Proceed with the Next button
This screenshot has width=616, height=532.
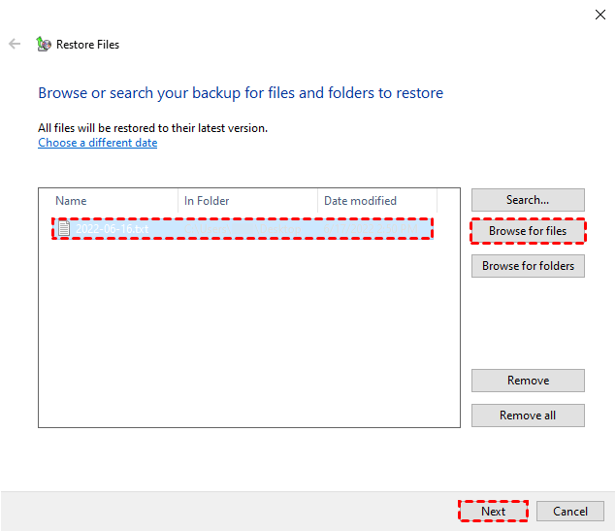493,512
